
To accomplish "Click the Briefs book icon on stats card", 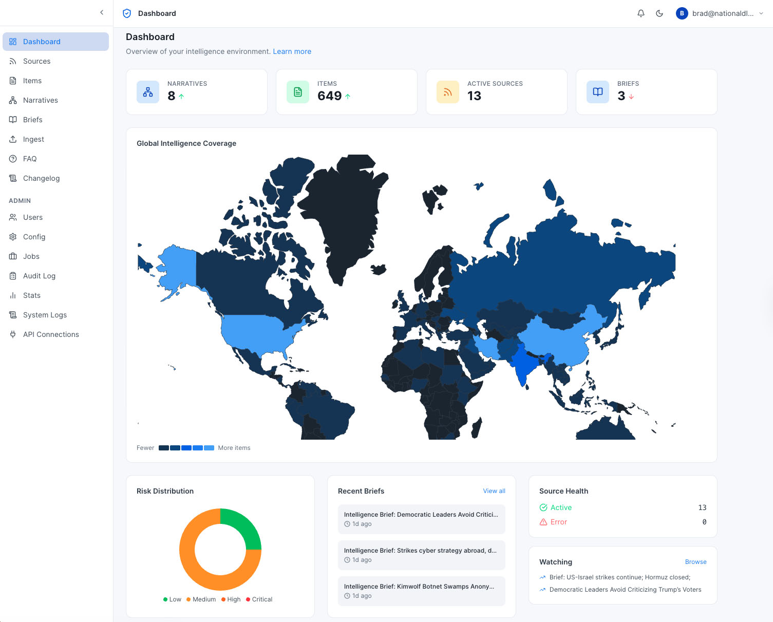I will pyautogui.click(x=597, y=91).
